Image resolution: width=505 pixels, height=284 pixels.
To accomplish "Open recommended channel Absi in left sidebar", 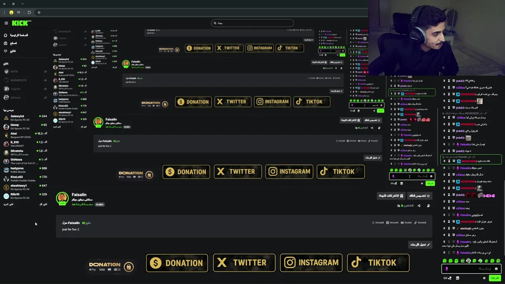I will 25,135.
